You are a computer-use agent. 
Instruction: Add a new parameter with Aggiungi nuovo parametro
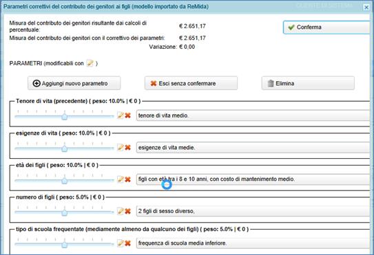point(74,83)
